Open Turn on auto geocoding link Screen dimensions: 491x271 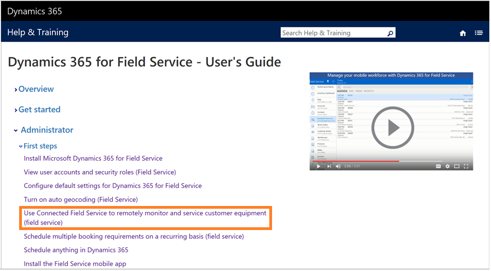80,199
